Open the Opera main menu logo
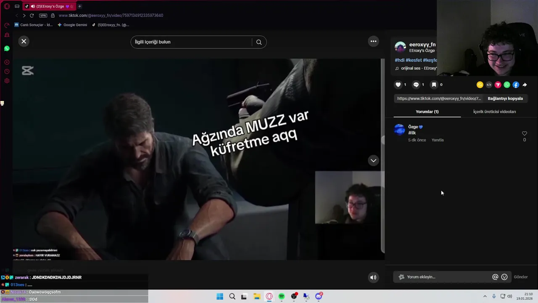This screenshot has height=303, width=538. tap(7, 6)
